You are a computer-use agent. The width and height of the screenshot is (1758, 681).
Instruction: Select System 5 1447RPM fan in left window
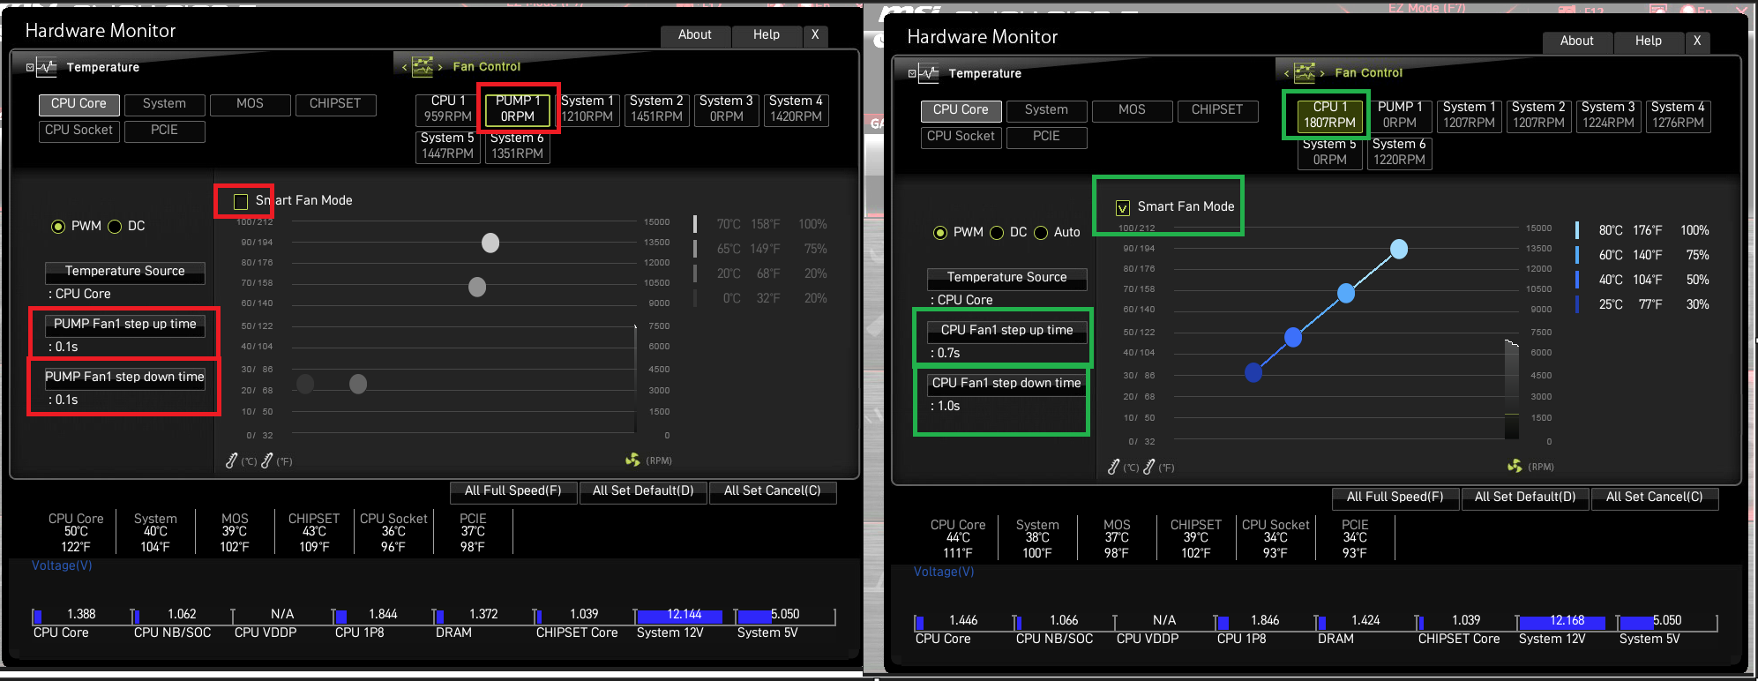coord(448,146)
